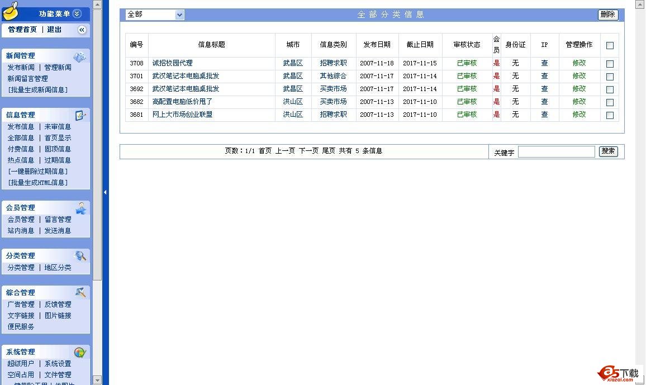This screenshot has height=385, width=646.
Task: Open 热点信息 menu item
Action: (21, 160)
